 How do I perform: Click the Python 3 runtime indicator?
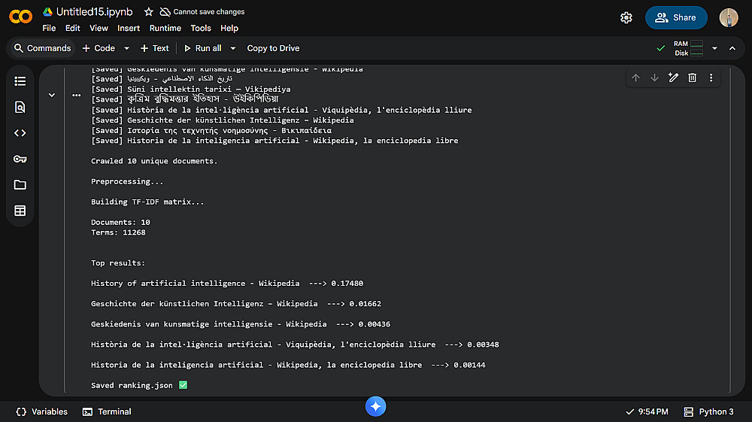point(709,411)
